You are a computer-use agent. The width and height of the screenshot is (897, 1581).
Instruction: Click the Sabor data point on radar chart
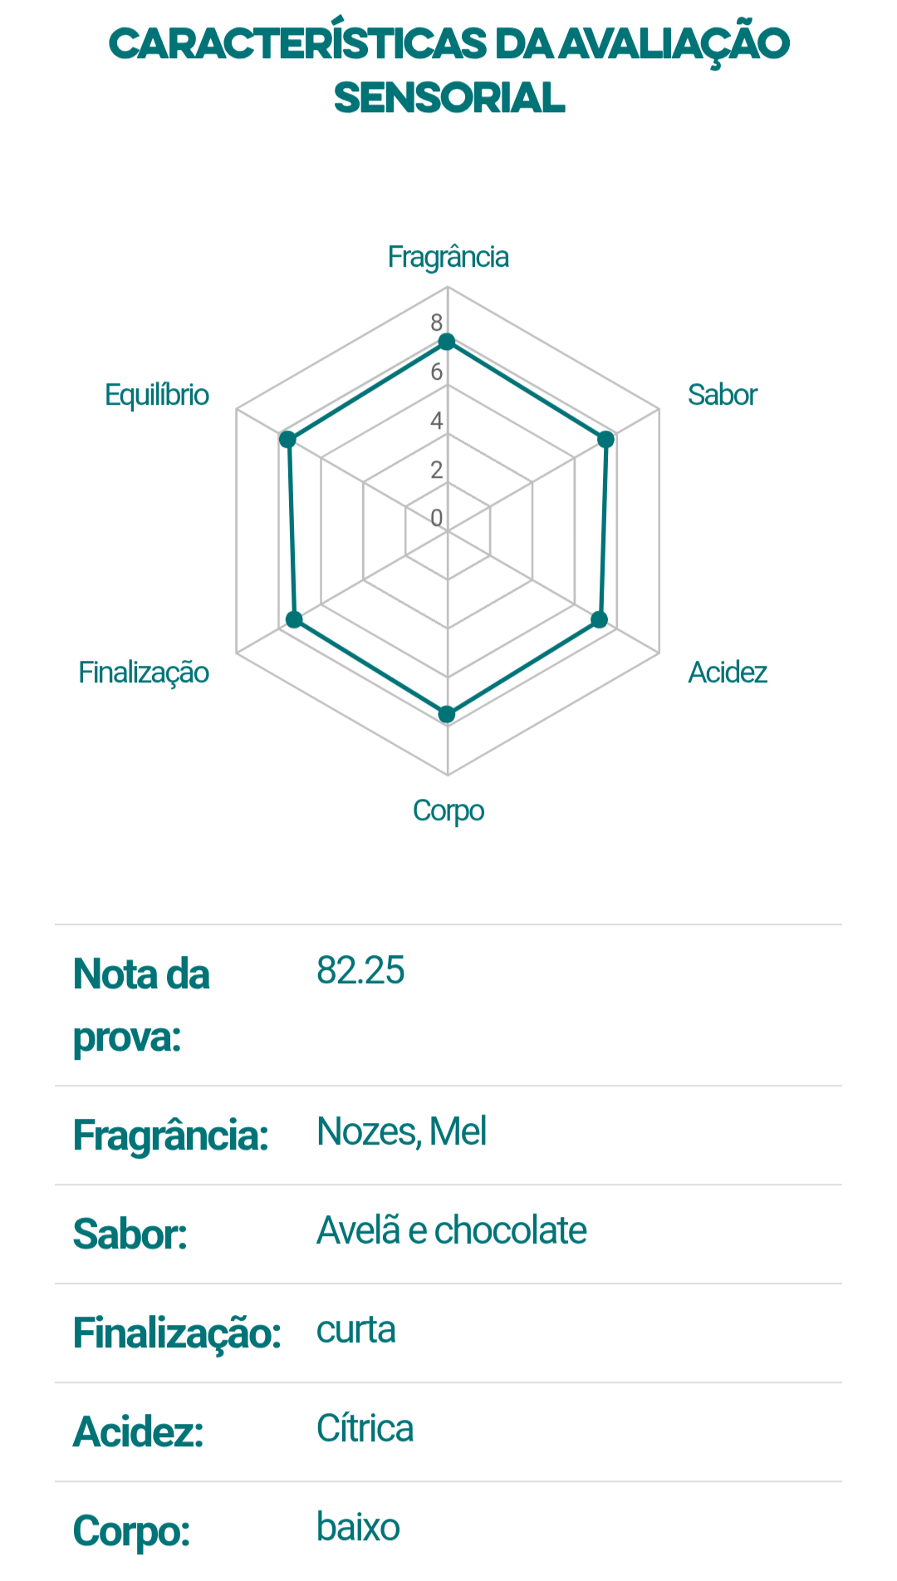click(x=606, y=439)
